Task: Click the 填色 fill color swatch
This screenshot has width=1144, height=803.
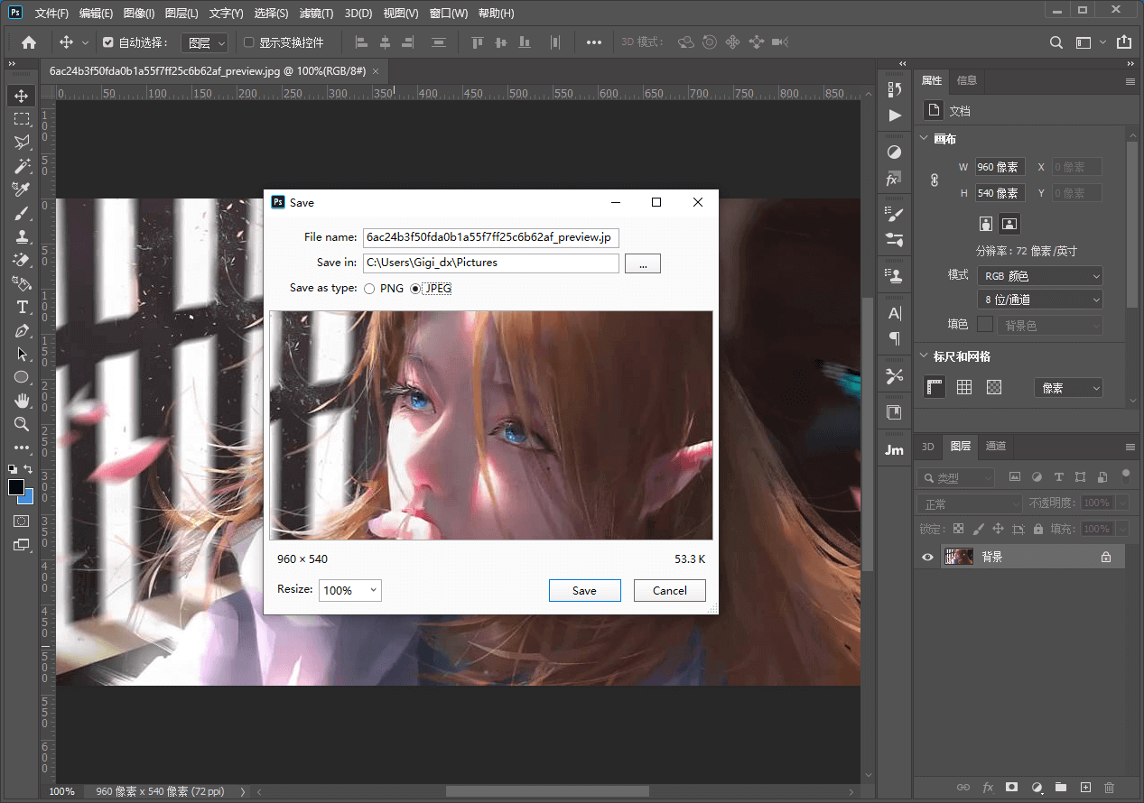Action: tap(985, 324)
